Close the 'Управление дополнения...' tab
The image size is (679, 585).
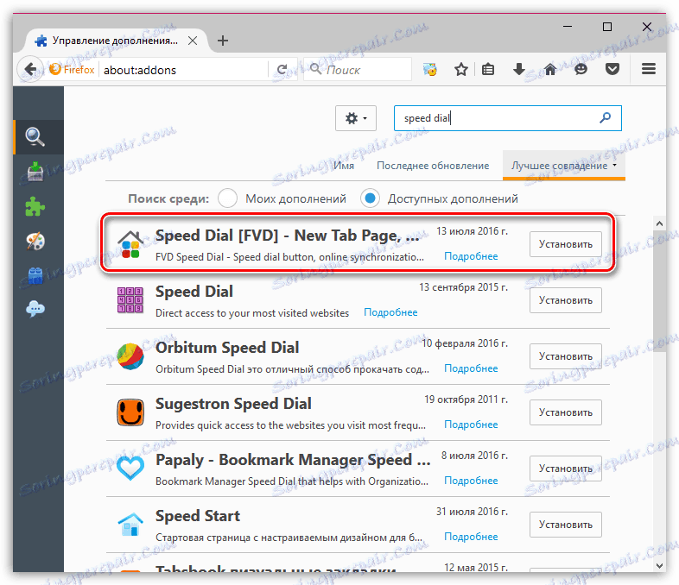coord(193,41)
